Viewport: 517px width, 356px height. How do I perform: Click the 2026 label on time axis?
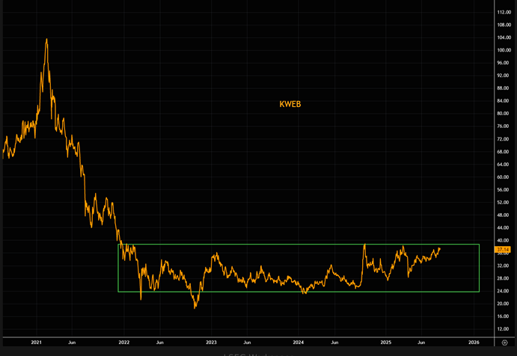pos(474,342)
